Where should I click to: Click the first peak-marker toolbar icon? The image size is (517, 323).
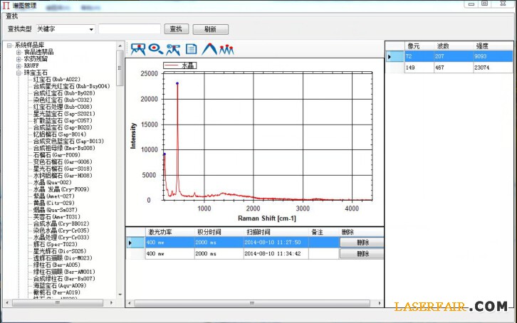pos(138,48)
